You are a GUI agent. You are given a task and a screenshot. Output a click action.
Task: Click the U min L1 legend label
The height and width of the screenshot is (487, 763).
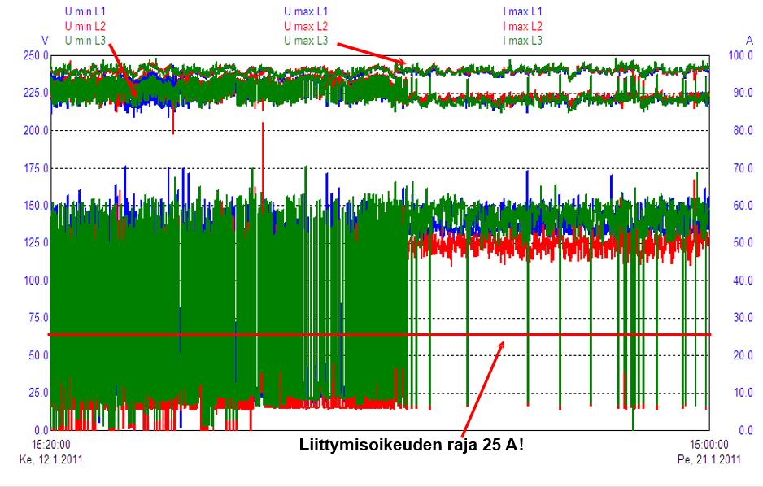tap(85, 11)
